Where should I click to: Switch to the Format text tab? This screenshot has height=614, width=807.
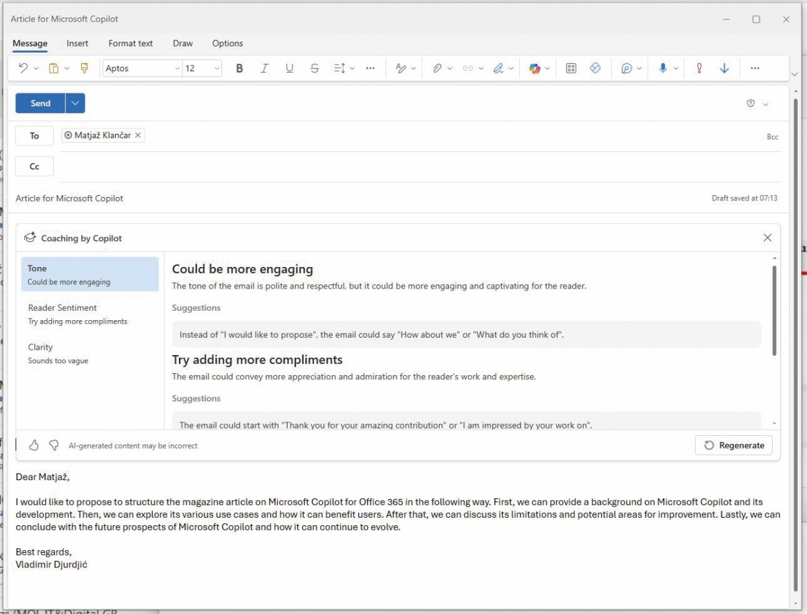tap(130, 44)
